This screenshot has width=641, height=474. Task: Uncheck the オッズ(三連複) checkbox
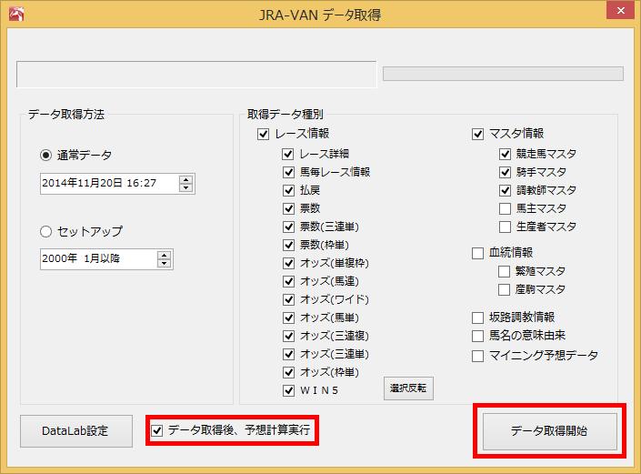point(288,336)
